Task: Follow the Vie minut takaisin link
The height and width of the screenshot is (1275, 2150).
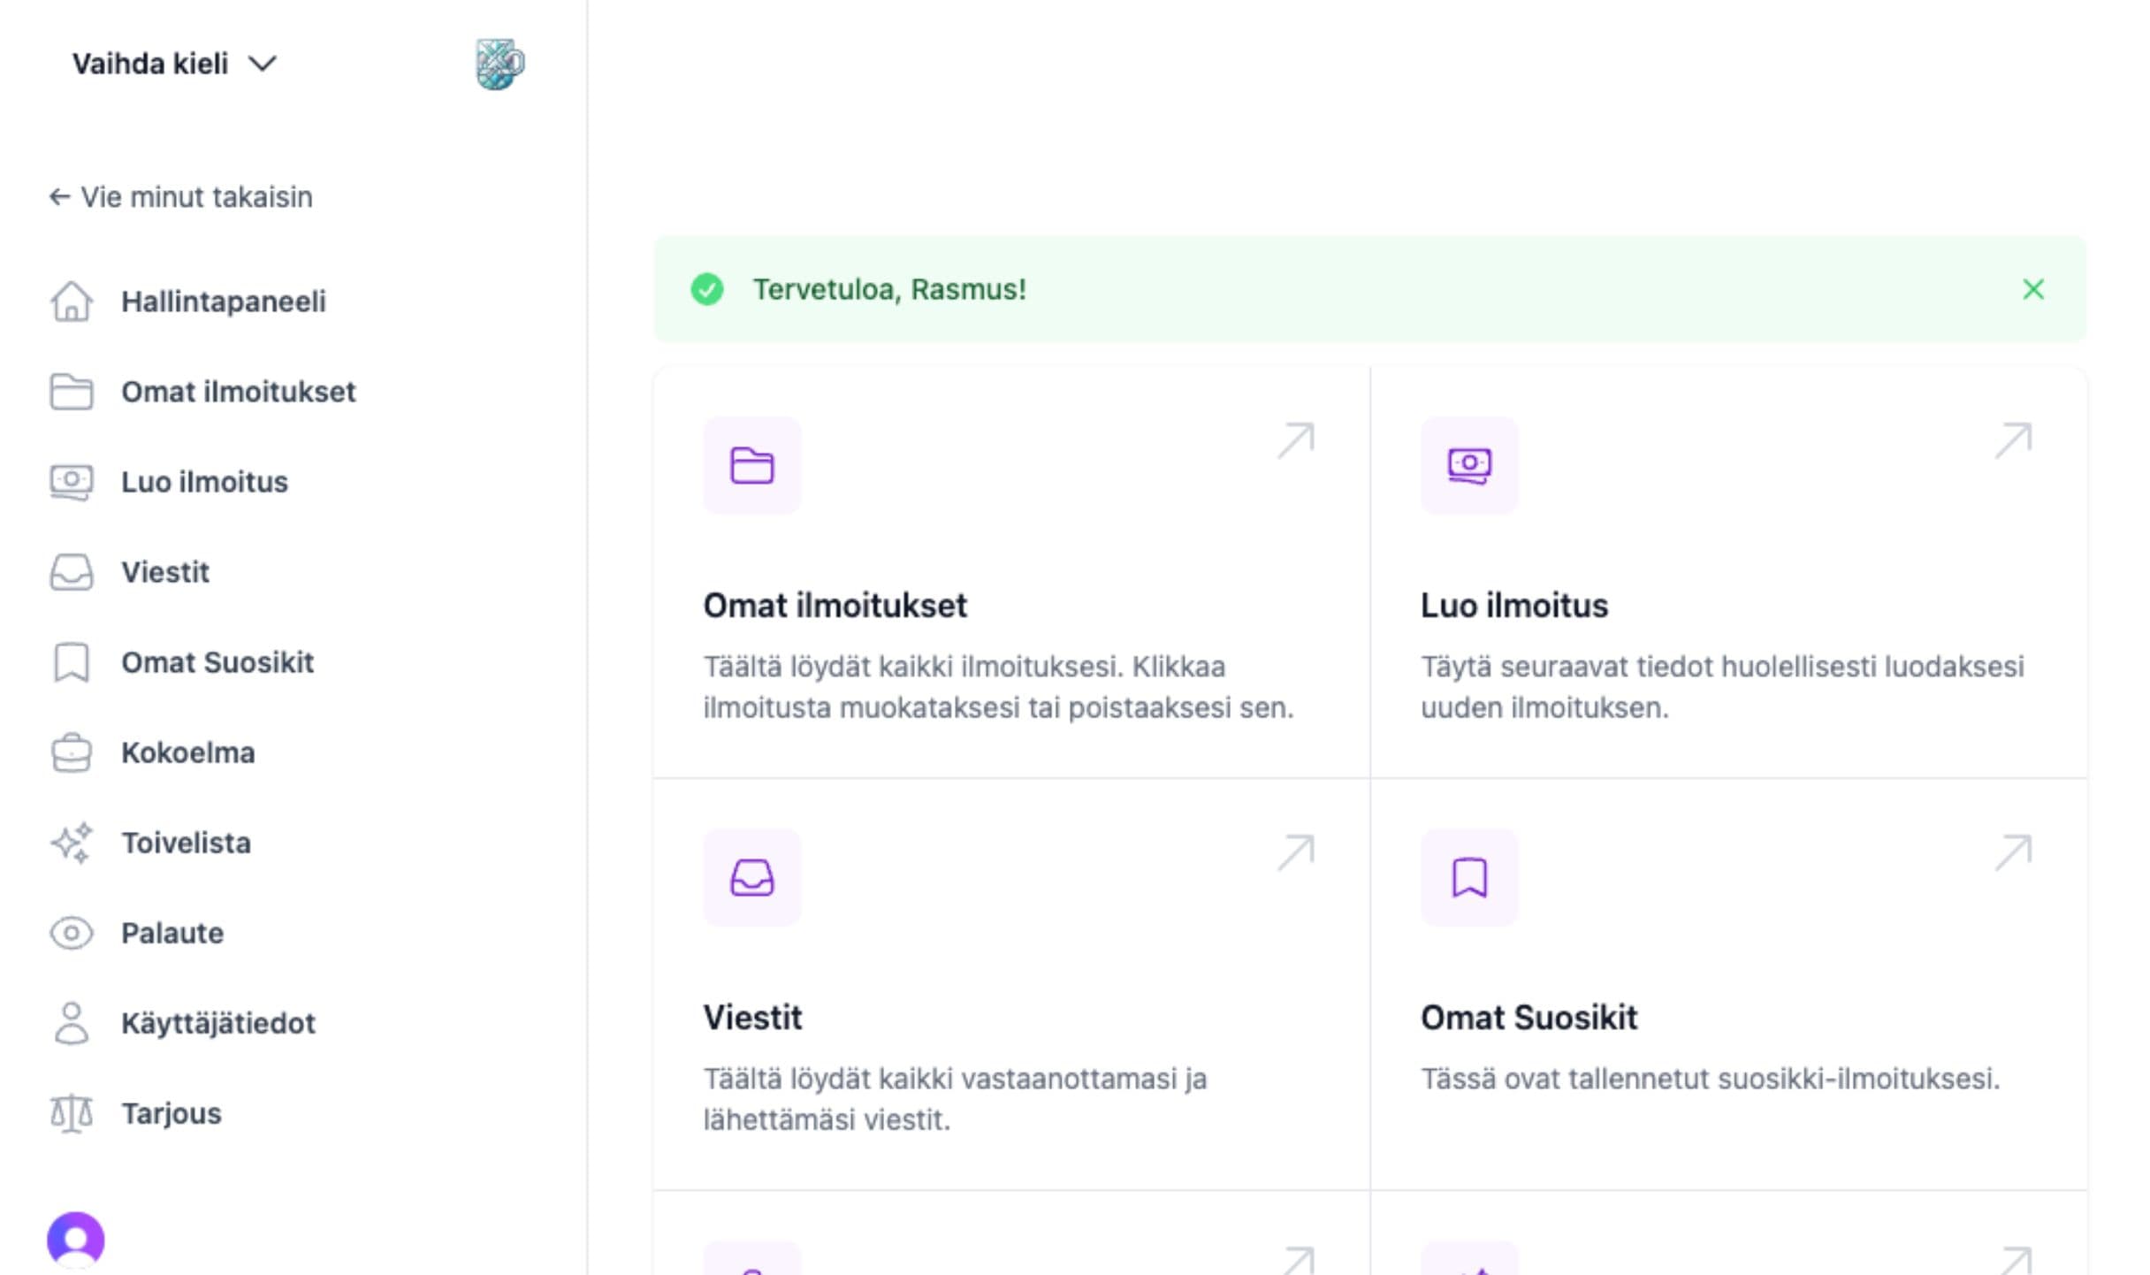Action: click(x=181, y=196)
